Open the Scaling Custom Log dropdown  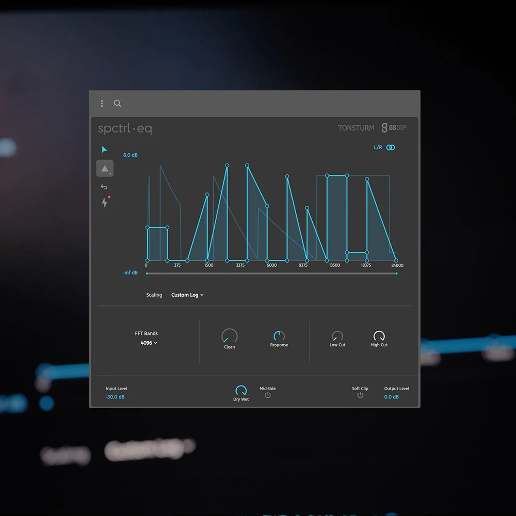pyautogui.click(x=187, y=295)
